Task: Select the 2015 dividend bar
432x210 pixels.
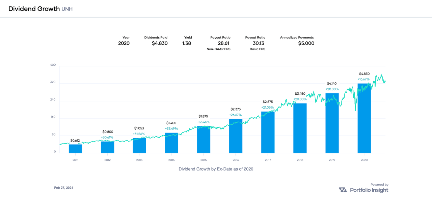Action: (204, 140)
